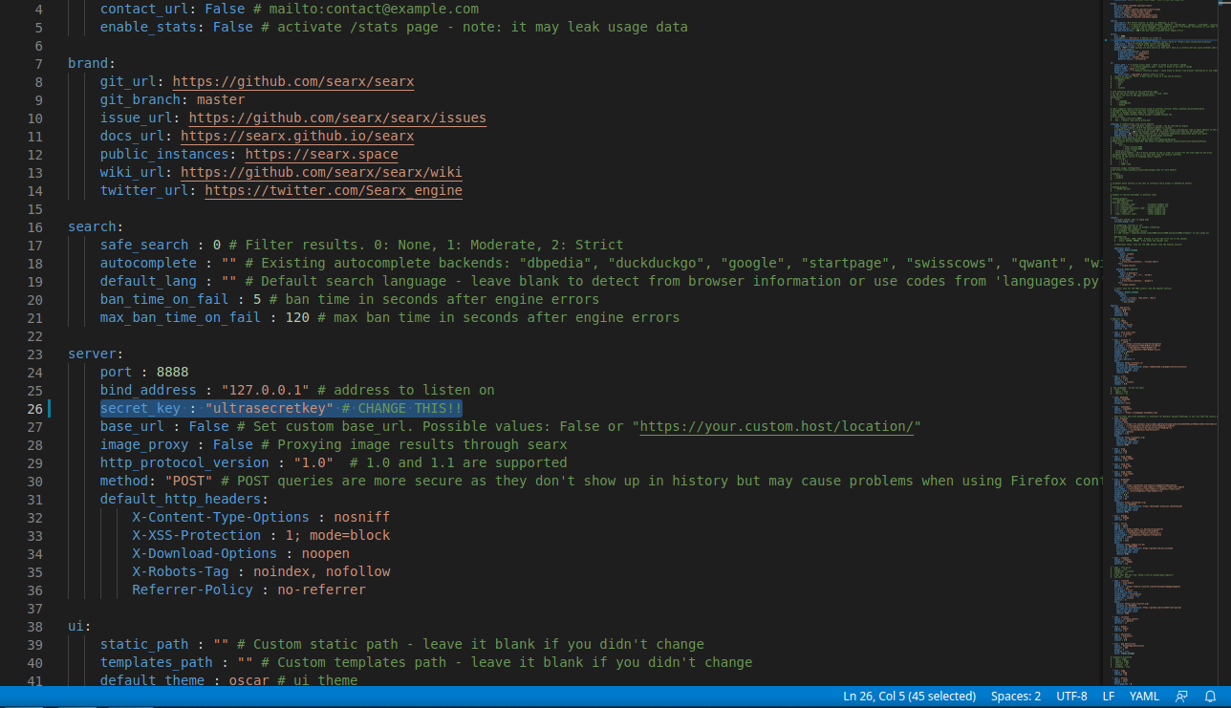Screen dimensions: 1231x708
Task: Open the searx issues URL link
Action: [337, 118]
